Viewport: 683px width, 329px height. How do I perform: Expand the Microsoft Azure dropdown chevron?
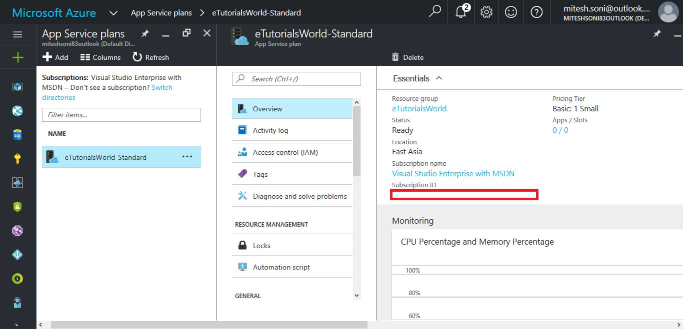pos(113,12)
